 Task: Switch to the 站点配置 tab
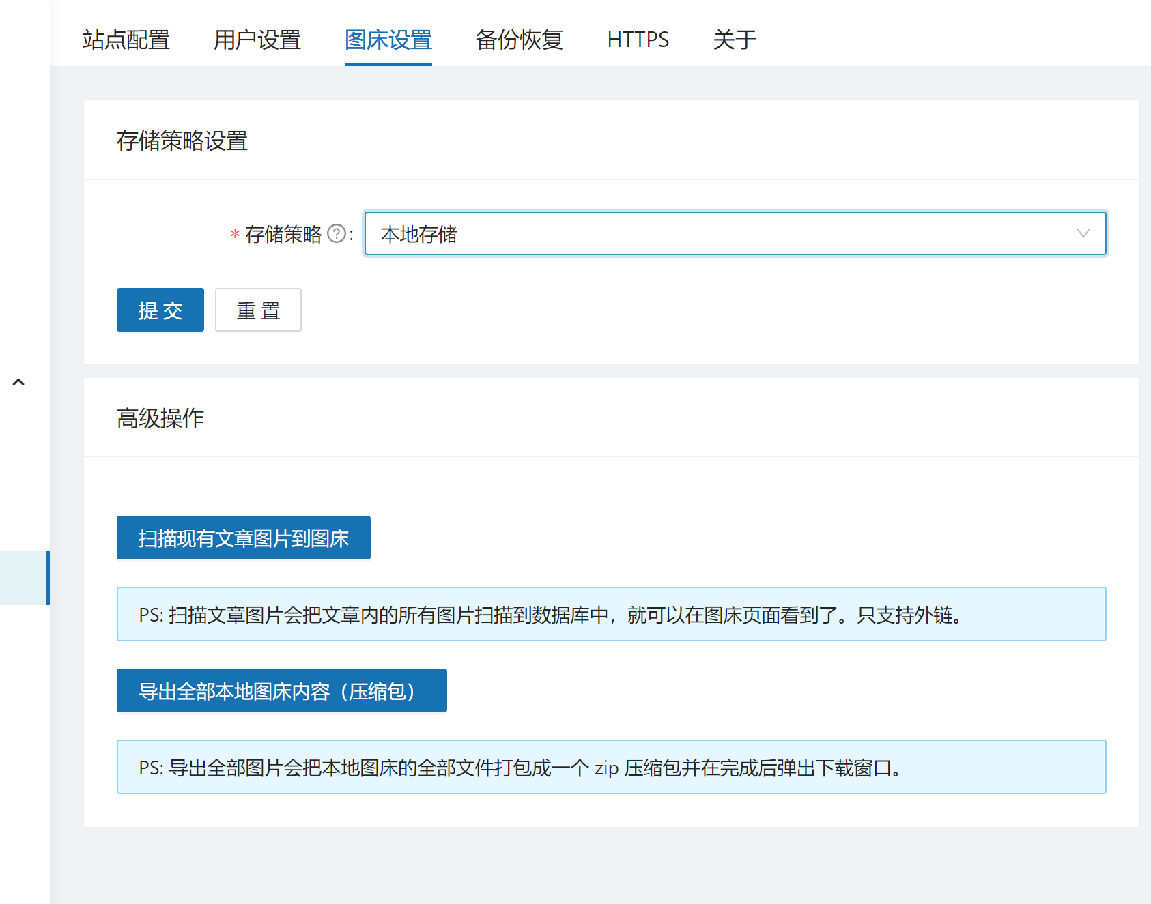pos(126,40)
